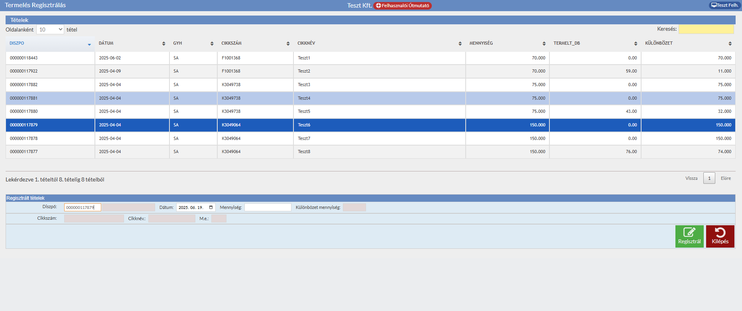The width and height of the screenshot is (742, 311).
Task: Click the red Kilépés button
Action: click(720, 236)
